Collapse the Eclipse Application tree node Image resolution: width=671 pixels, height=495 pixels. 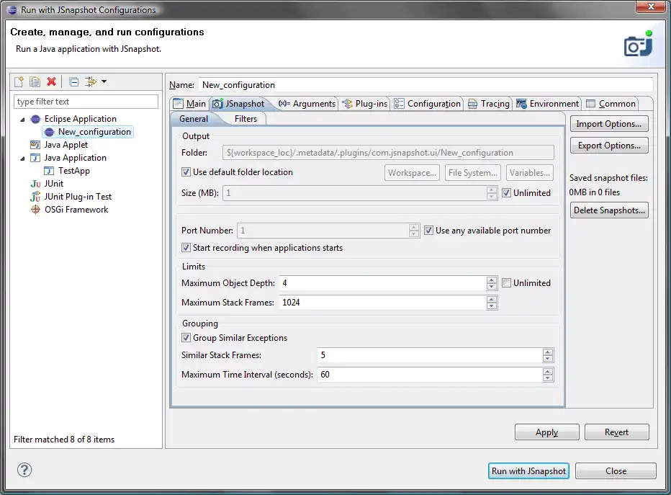tap(23, 120)
